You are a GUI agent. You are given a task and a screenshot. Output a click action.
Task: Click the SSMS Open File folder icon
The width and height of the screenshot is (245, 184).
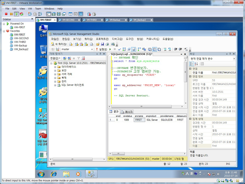point(98,44)
